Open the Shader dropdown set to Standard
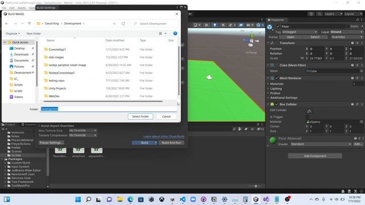Image resolution: width=365 pixels, height=205 pixels. (x=321, y=144)
